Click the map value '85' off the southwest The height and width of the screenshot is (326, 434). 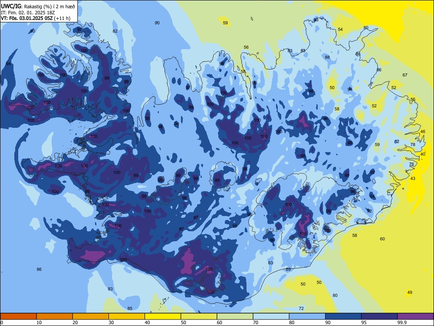pyautogui.click(x=130, y=308)
